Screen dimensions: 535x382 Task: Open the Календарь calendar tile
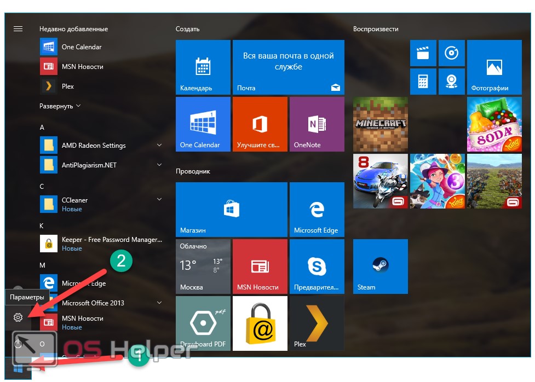click(203, 67)
